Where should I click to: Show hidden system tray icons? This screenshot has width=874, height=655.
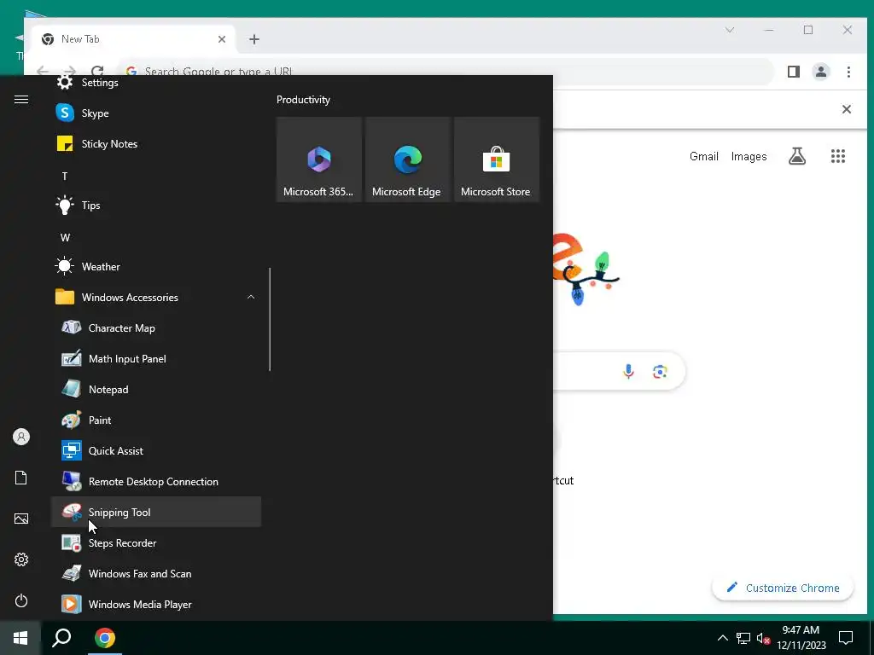[722, 638]
